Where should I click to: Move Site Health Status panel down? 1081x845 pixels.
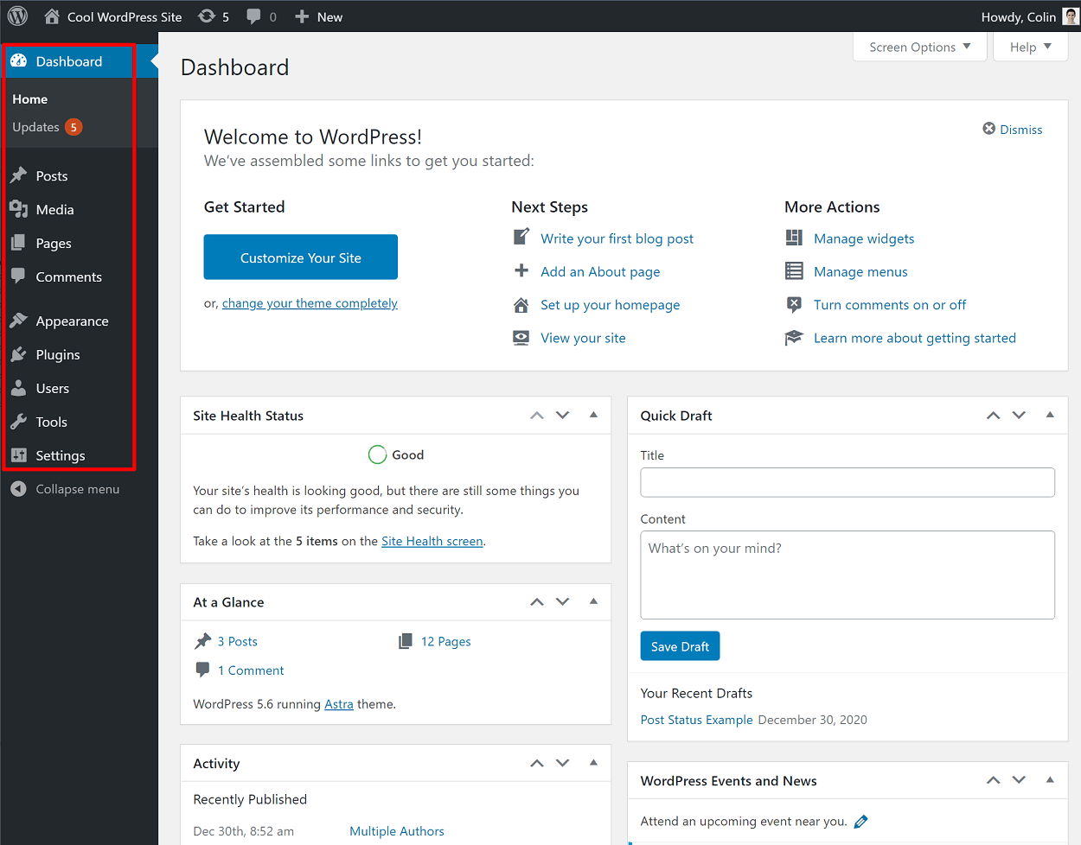(563, 416)
